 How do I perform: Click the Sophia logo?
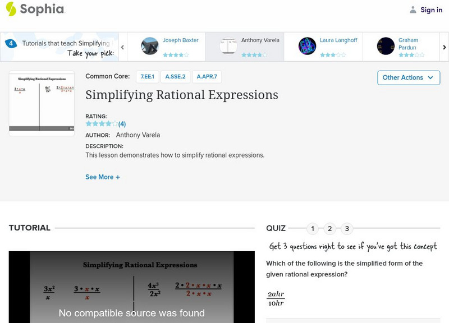[33, 10]
